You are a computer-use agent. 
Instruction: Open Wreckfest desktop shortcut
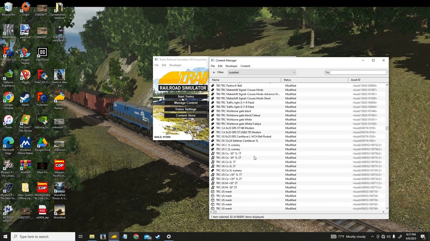[59, 212]
